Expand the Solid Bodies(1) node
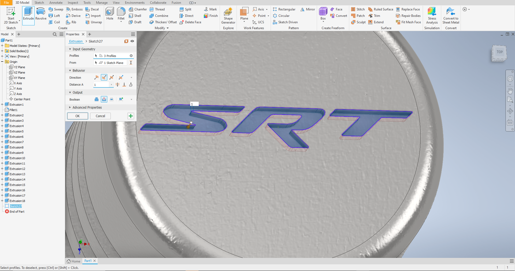This screenshot has height=271, width=515. click(x=2, y=51)
